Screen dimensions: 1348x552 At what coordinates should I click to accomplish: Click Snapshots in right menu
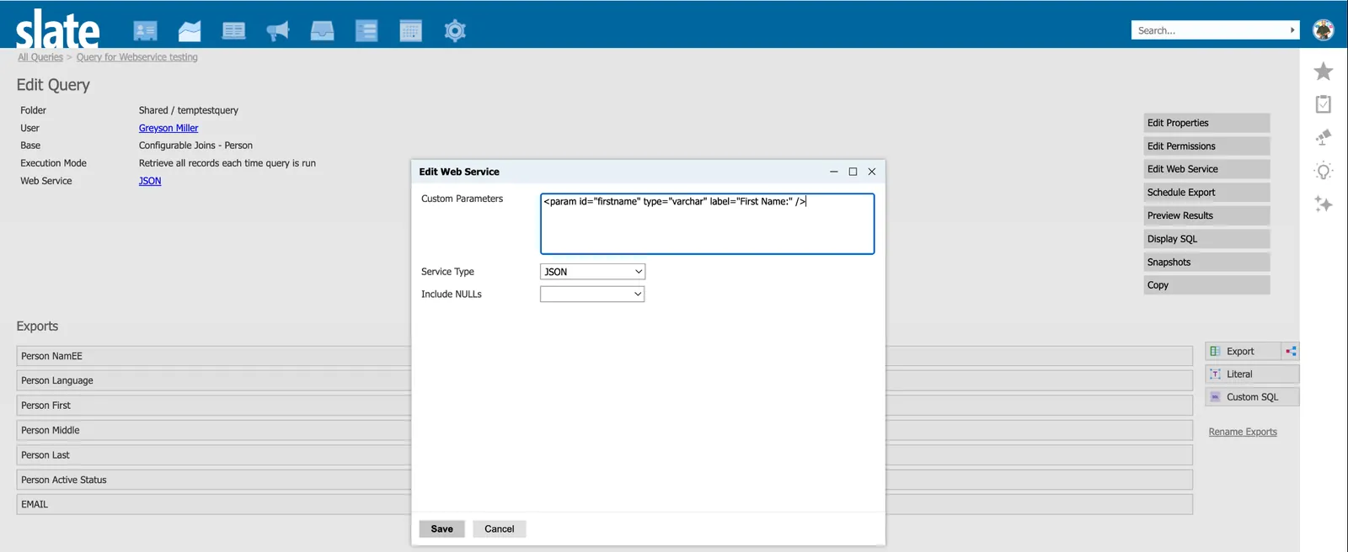[1206, 262]
